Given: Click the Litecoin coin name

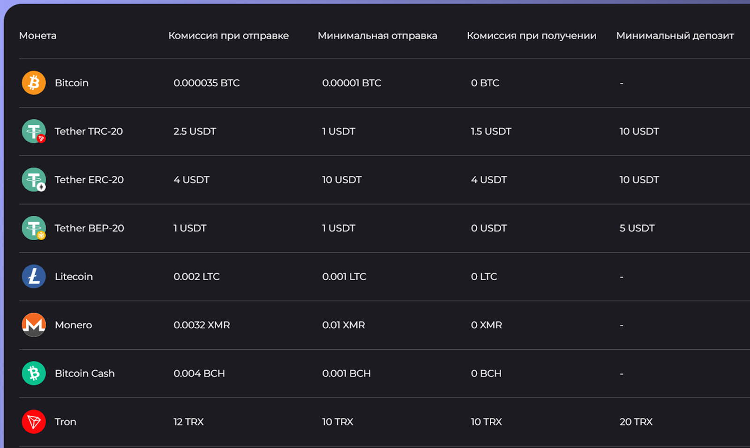Looking at the screenshot, I should (74, 277).
